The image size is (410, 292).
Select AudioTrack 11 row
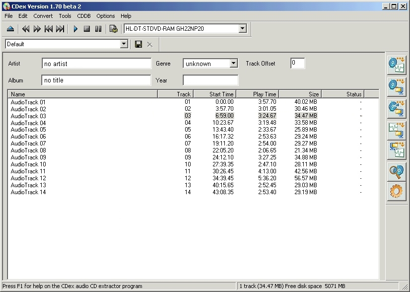[x=193, y=171]
